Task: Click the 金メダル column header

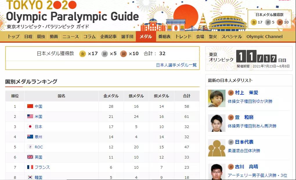Action: [111, 96]
